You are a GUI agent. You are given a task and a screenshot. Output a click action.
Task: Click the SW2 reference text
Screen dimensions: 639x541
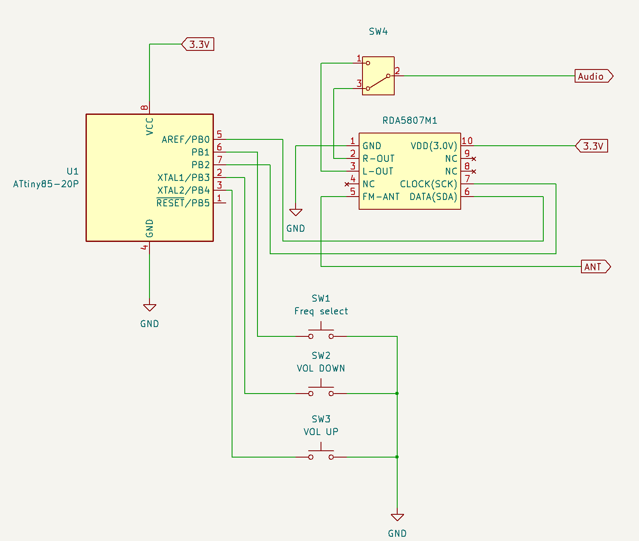[321, 355]
